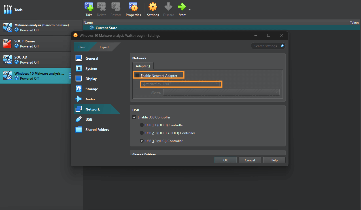The width and height of the screenshot is (361, 210).
Task: Open the Display settings category
Action: click(97, 79)
